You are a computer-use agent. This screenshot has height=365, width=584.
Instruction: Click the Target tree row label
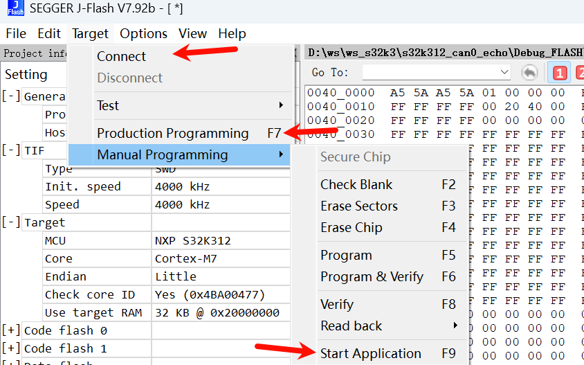coord(45,222)
